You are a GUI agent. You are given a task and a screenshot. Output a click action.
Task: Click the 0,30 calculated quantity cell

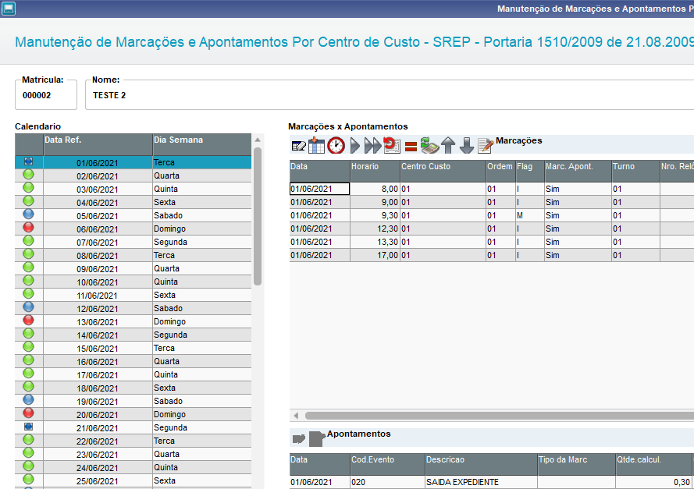tap(653, 482)
